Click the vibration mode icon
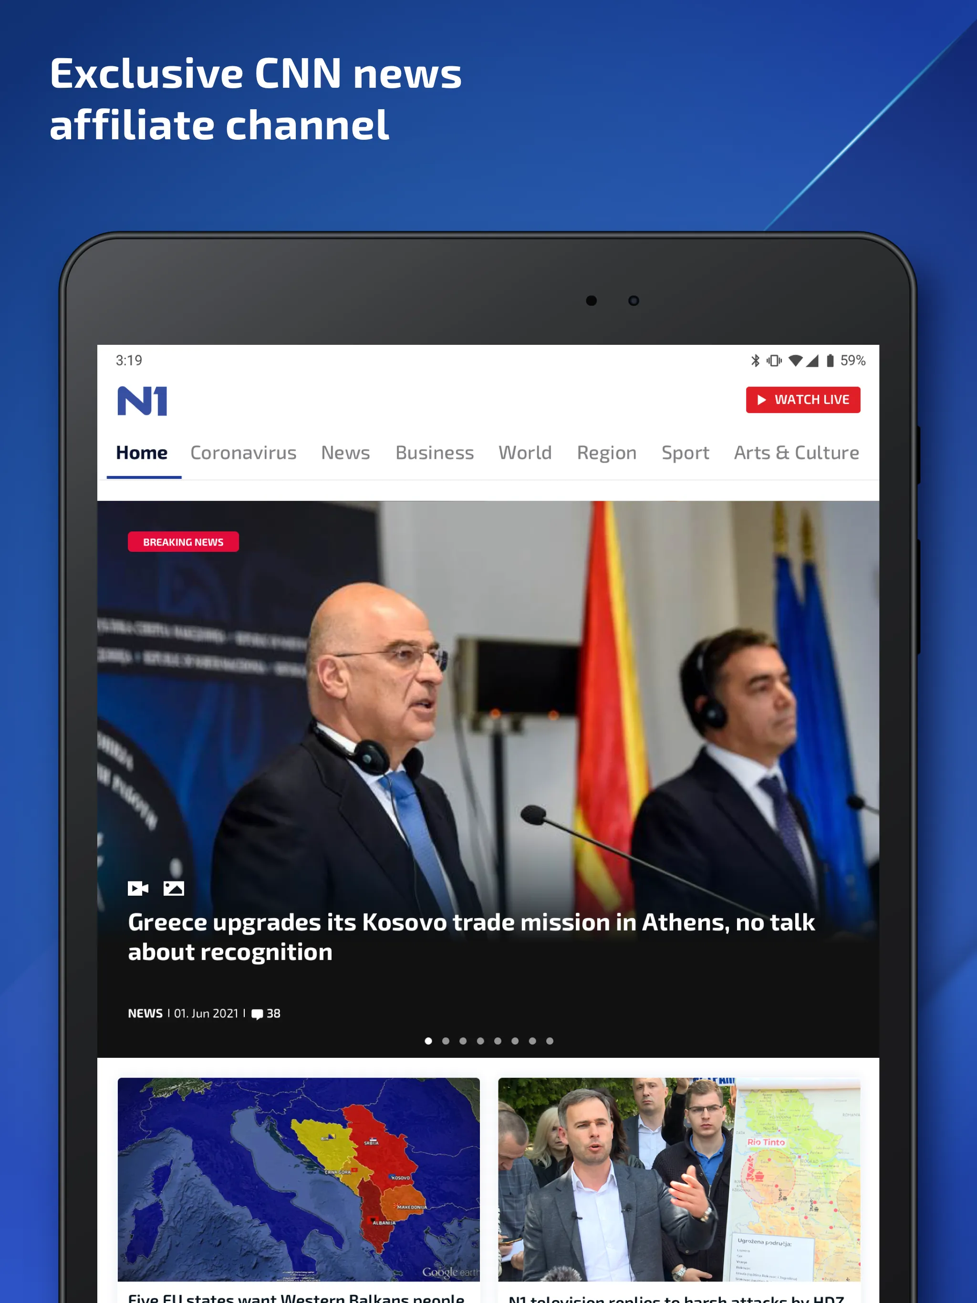This screenshot has height=1303, width=977. pyautogui.click(x=775, y=359)
